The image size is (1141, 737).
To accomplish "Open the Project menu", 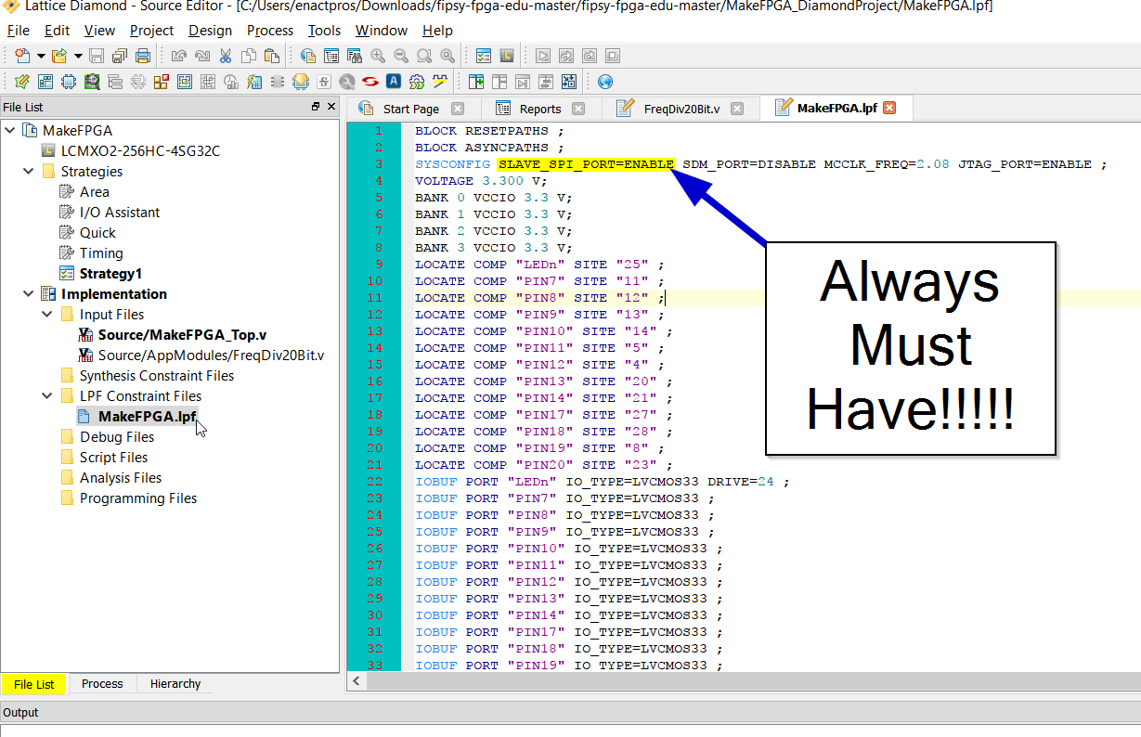I will (151, 31).
